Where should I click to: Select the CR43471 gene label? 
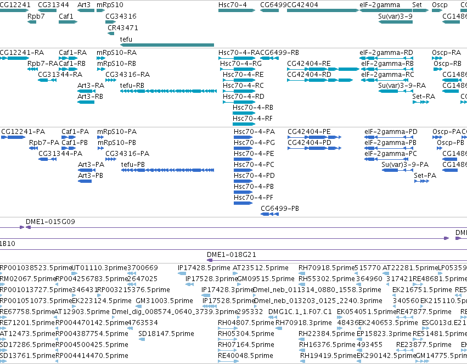tap(123, 27)
